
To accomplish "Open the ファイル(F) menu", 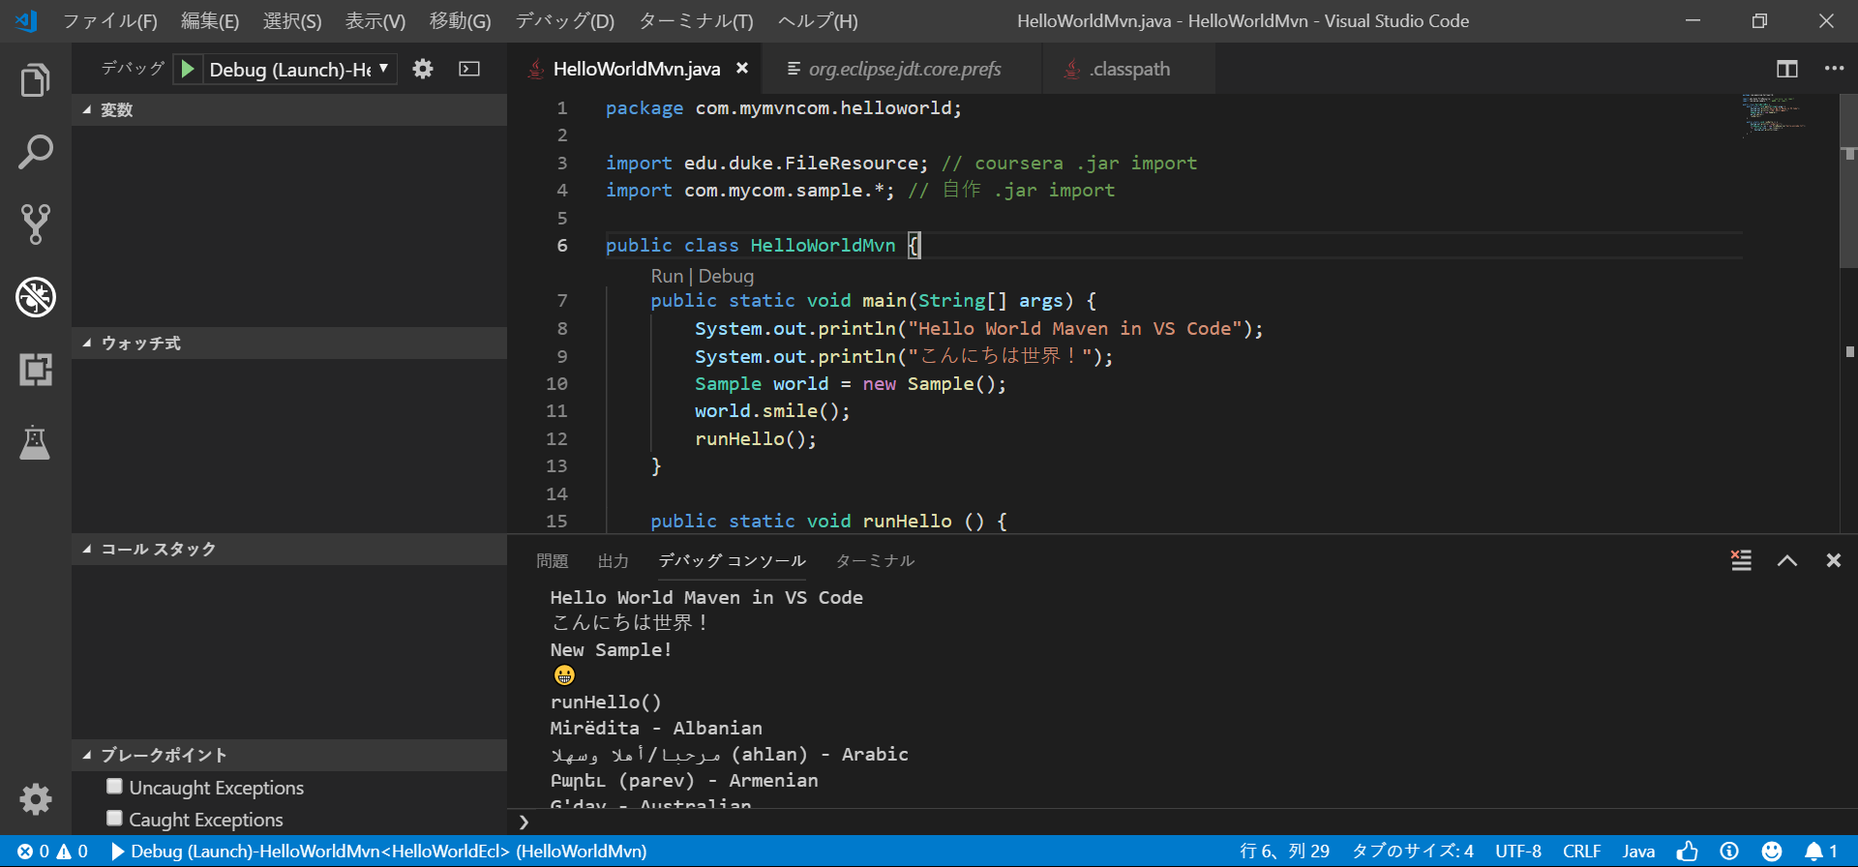I will click(110, 20).
